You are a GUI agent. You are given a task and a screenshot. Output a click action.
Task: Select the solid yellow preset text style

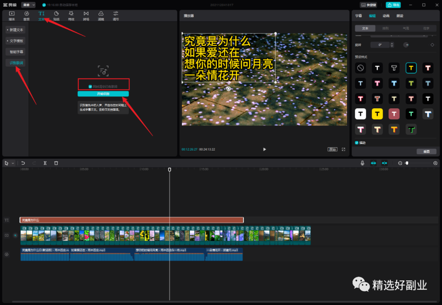click(377, 114)
